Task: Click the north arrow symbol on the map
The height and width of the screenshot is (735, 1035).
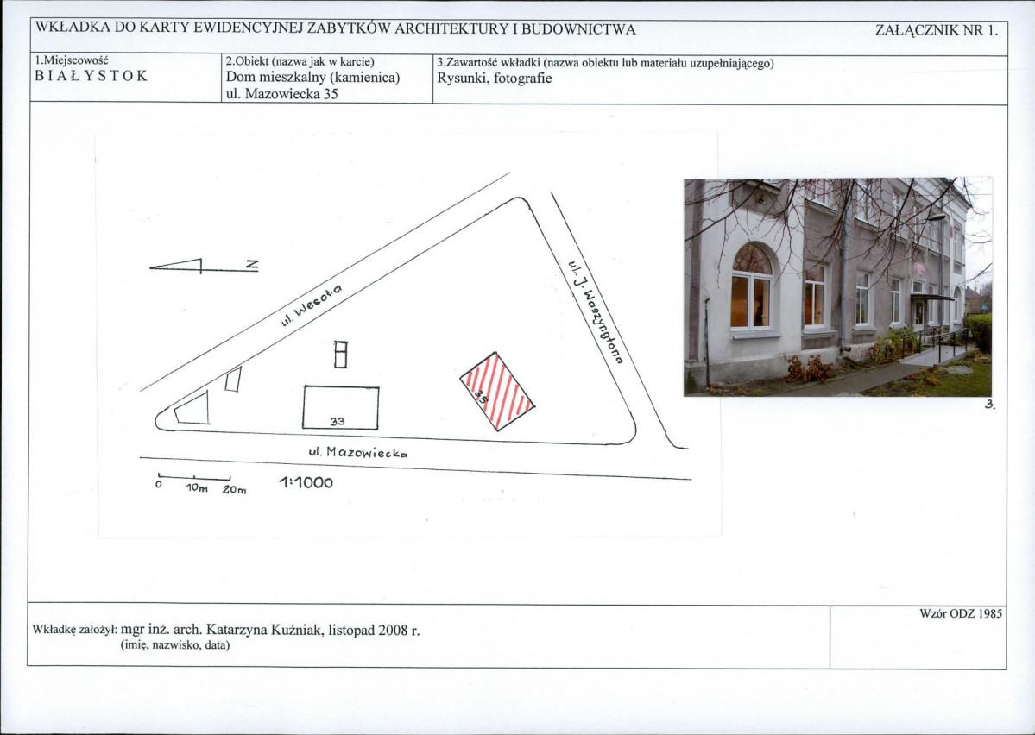Action: click(203, 266)
